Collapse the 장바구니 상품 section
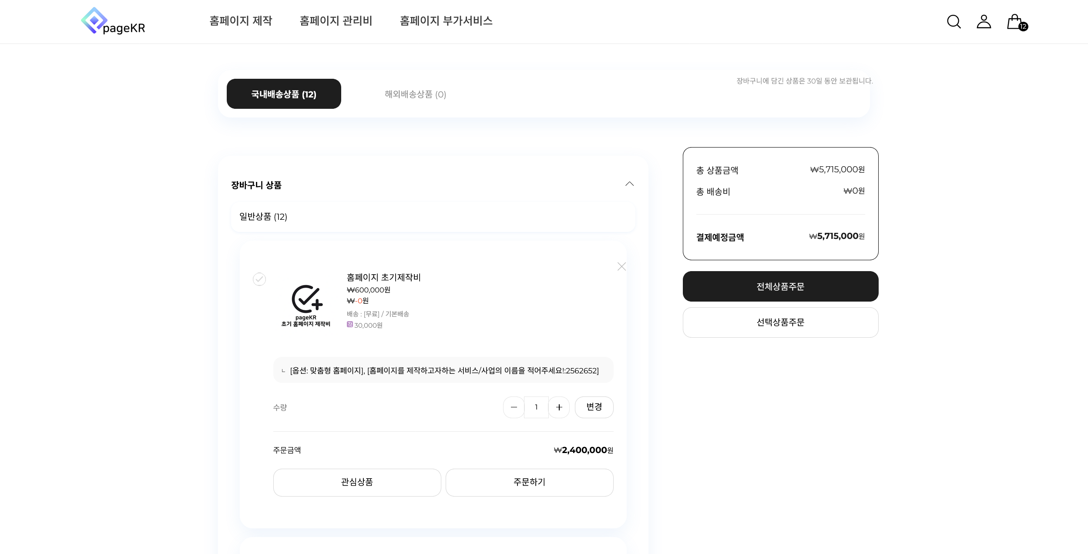The height and width of the screenshot is (554, 1088). (629, 184)
